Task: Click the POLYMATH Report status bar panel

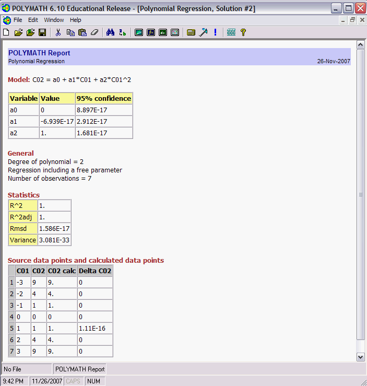Action: [80, 369]
